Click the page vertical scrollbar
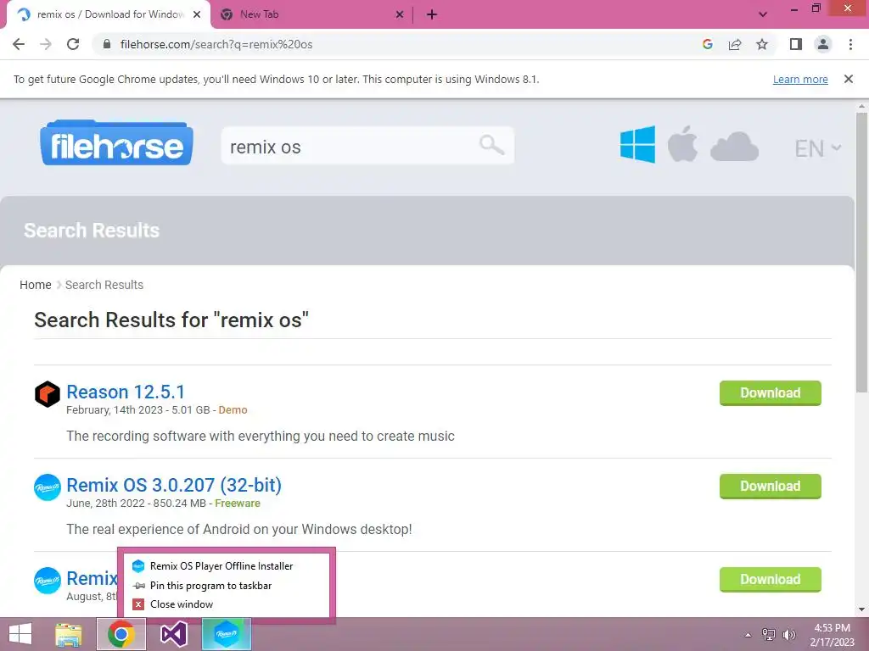This screenshot has height=651, width=869. [862, 253]
